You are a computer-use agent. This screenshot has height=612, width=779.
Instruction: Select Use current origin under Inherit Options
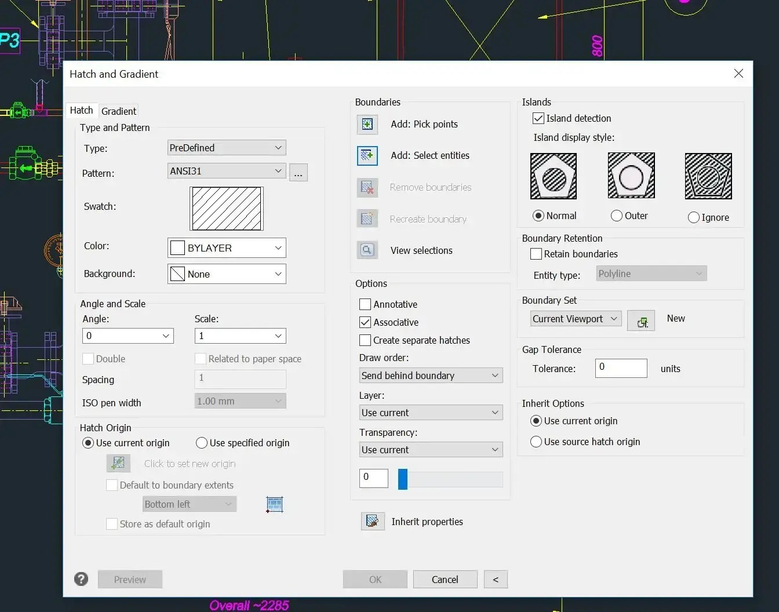click(536, 421)
